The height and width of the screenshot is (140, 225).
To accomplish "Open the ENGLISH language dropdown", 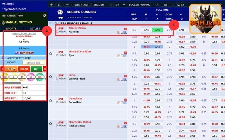I will 102,5.
